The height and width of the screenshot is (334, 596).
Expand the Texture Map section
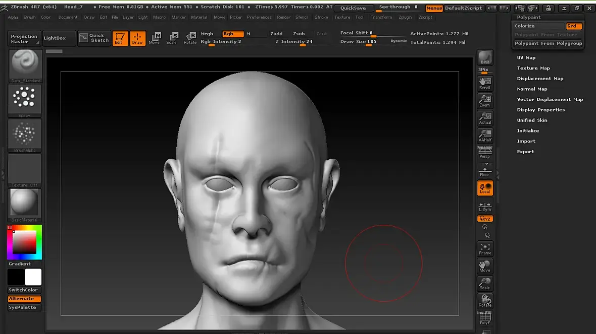coord(533,68)
